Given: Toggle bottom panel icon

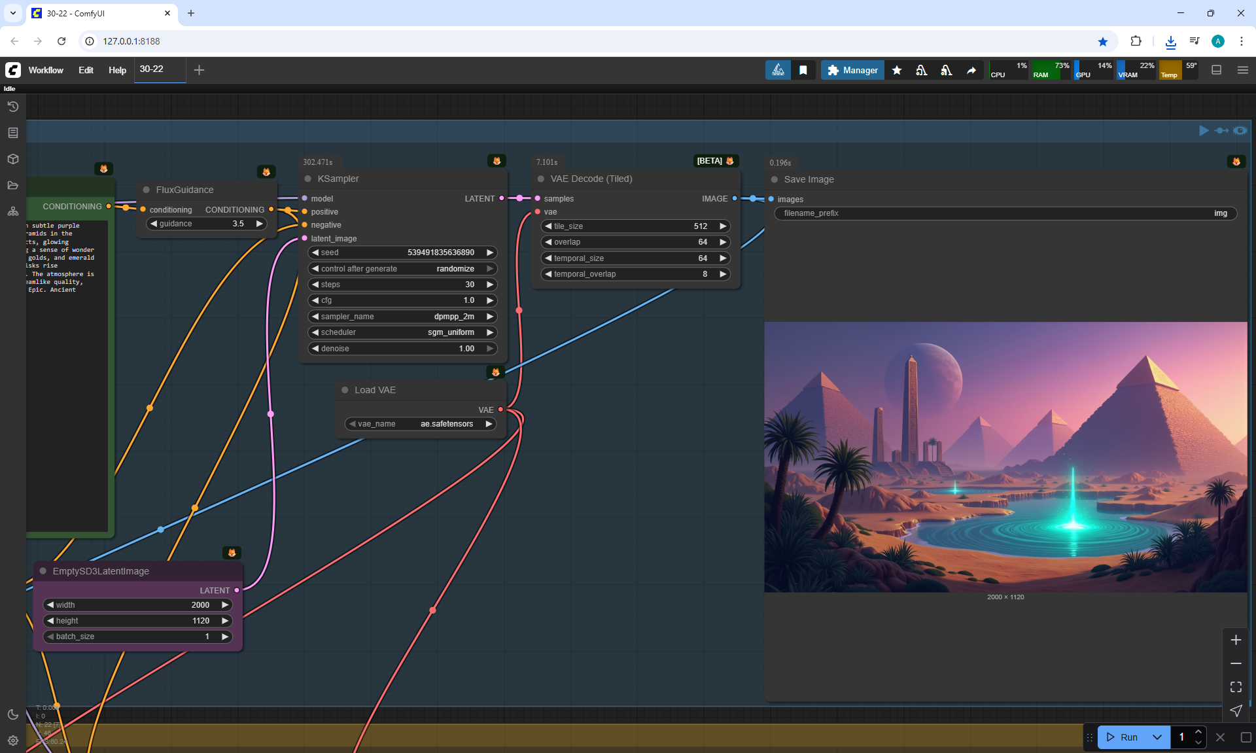Looking at the screenshot, I should coord(1216,70).
